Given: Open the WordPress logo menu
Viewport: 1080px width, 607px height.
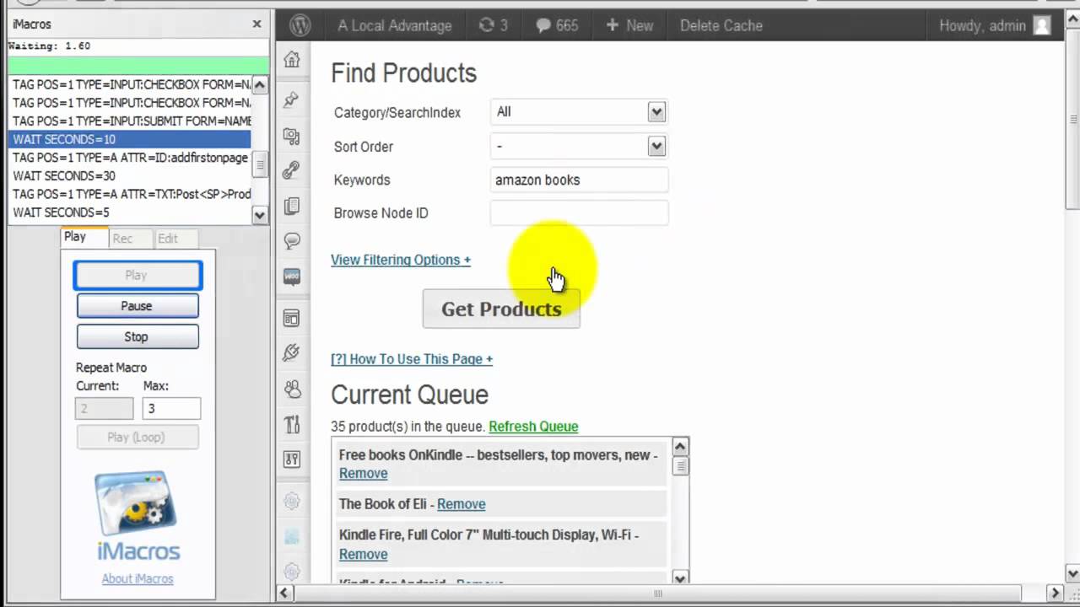Looking at the screenshot, I should click(300, 25).
